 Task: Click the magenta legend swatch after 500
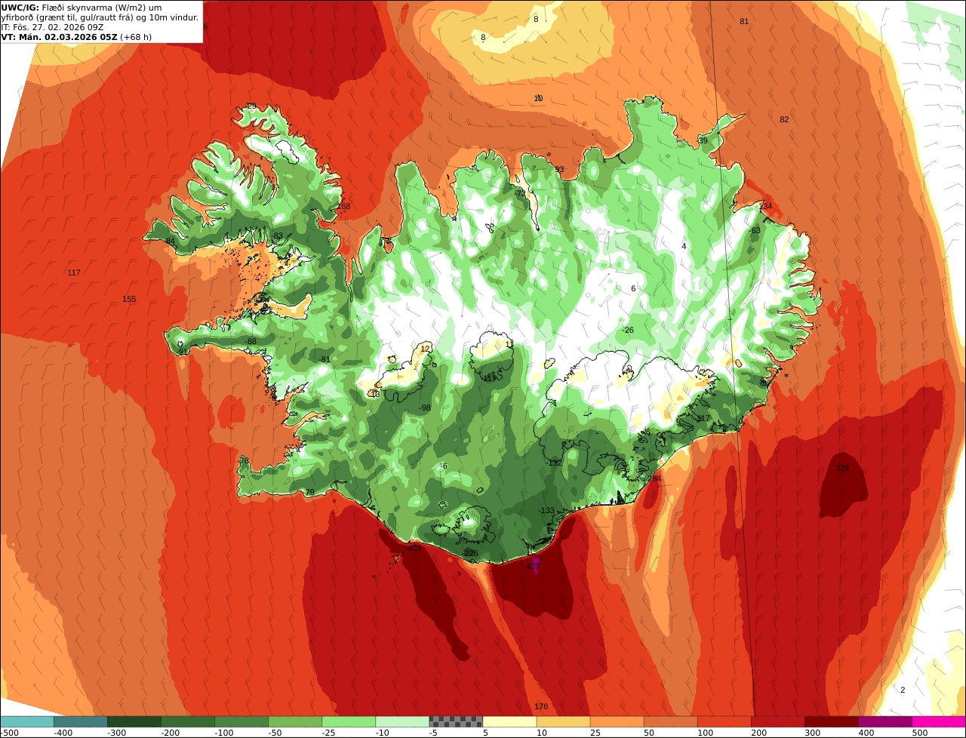939,721
